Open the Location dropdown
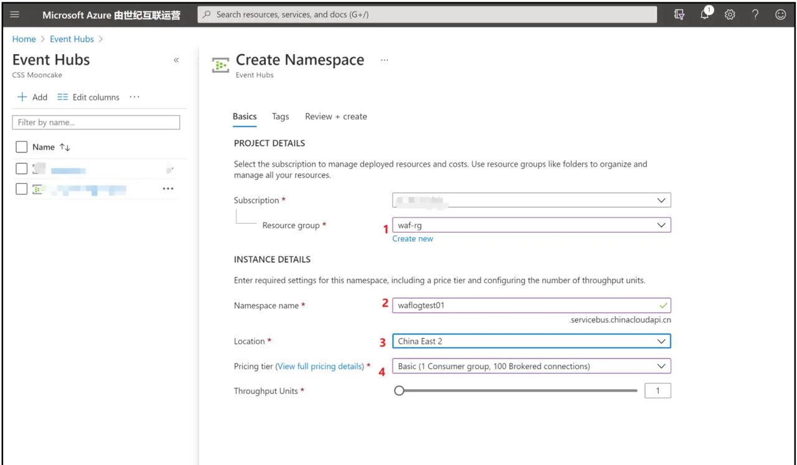 point(661,341)
